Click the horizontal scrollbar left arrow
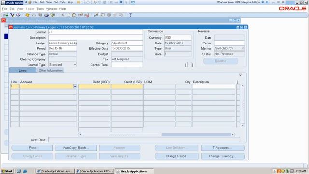 pyautogui.click(x=80, y=135)
